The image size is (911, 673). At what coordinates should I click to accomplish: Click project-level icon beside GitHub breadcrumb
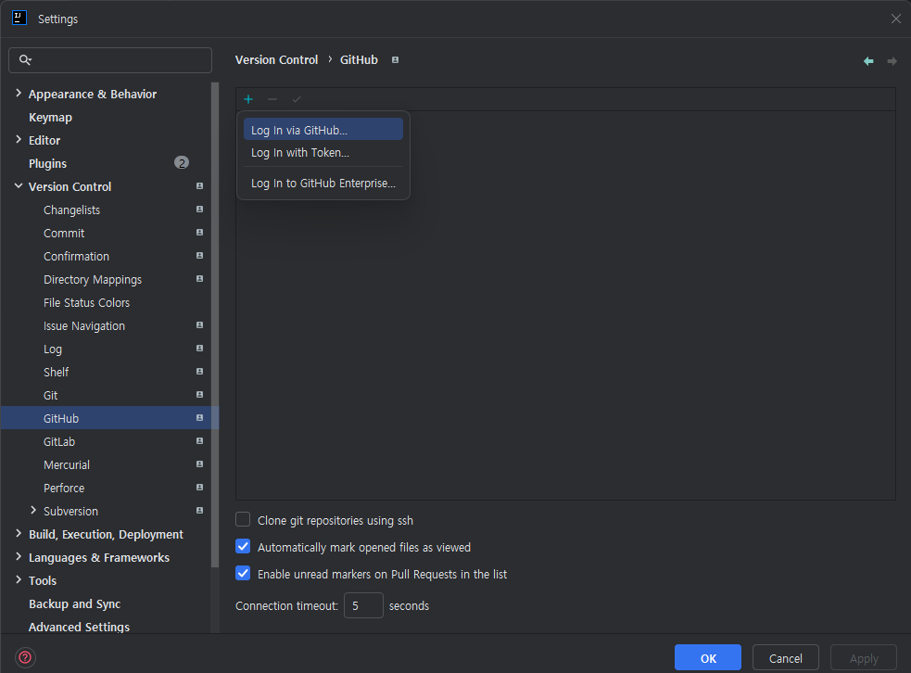(395, 60)
